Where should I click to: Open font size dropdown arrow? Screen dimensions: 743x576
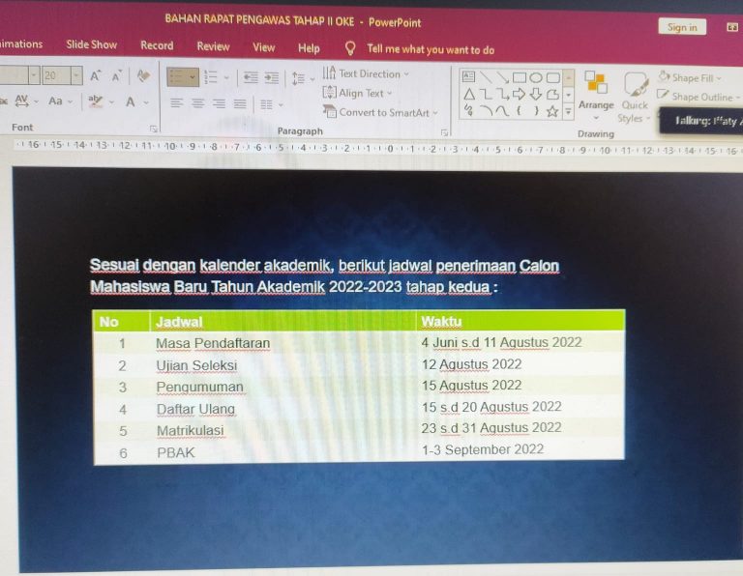click(x=76, y=75)
